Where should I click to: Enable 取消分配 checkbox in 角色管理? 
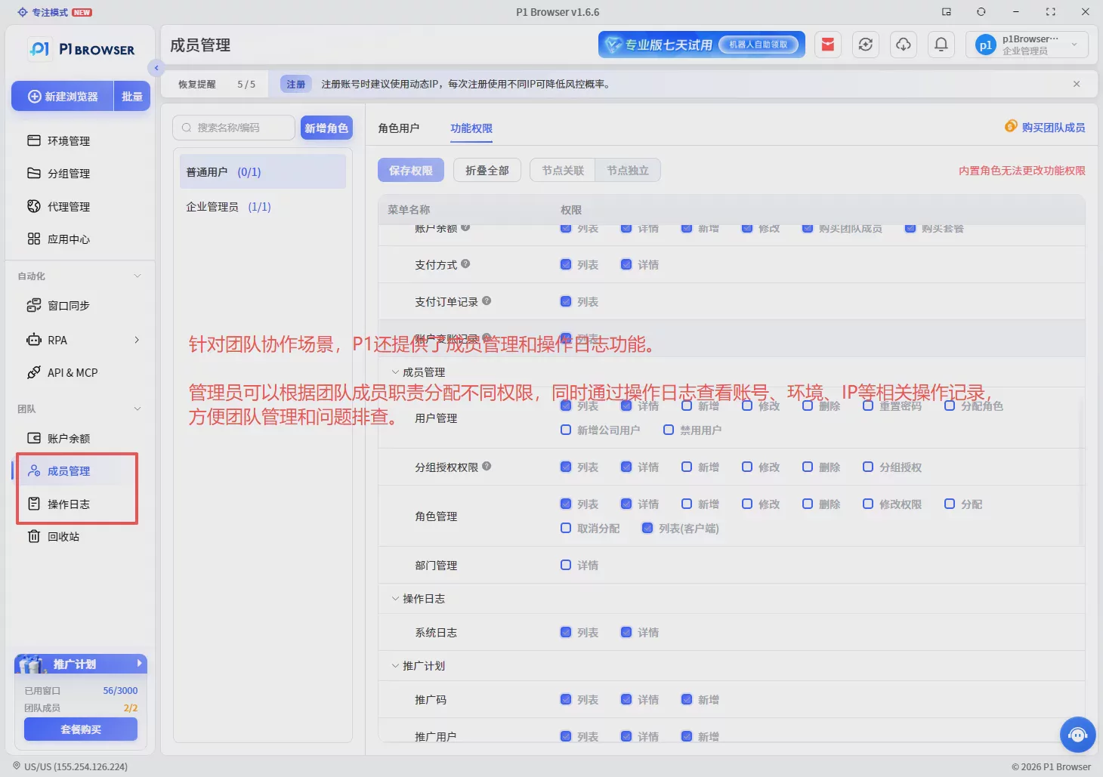566,528
